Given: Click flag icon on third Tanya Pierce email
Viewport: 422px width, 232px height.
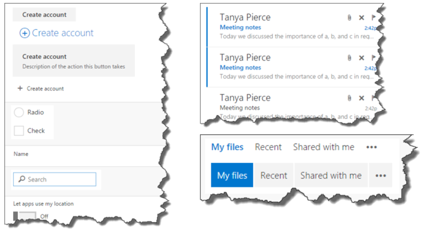Looking at the screenshot, I should (x=373, y=98).
